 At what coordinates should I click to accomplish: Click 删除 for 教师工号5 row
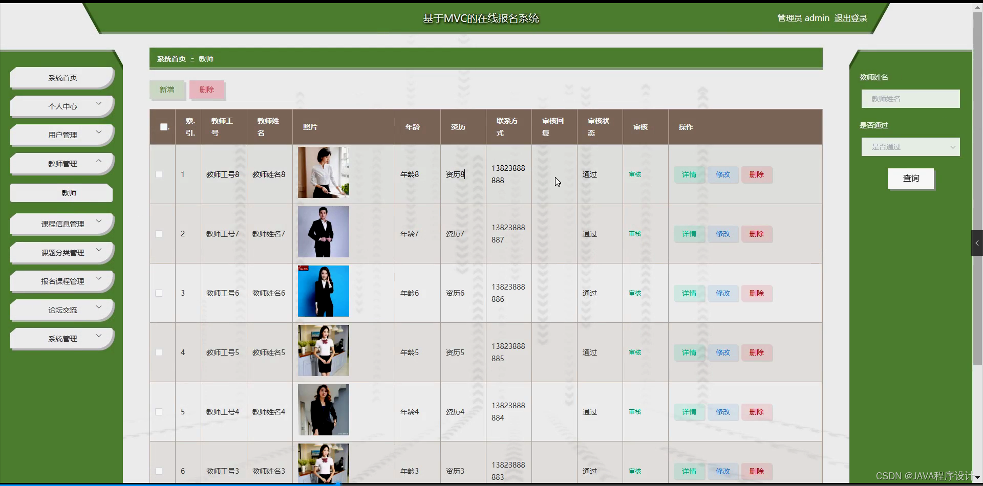(x=757, y=352)
